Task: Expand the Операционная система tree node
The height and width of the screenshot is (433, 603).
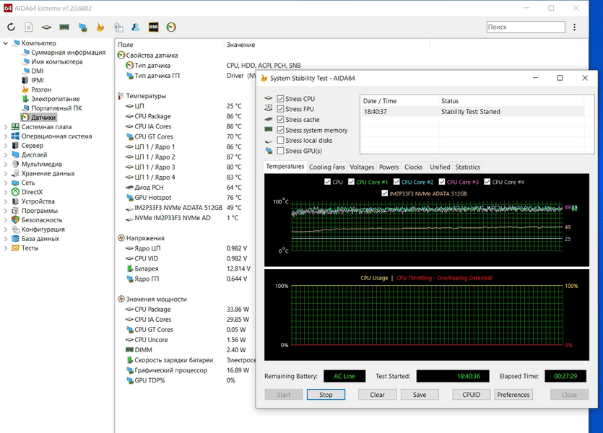Action: [5, 136]
